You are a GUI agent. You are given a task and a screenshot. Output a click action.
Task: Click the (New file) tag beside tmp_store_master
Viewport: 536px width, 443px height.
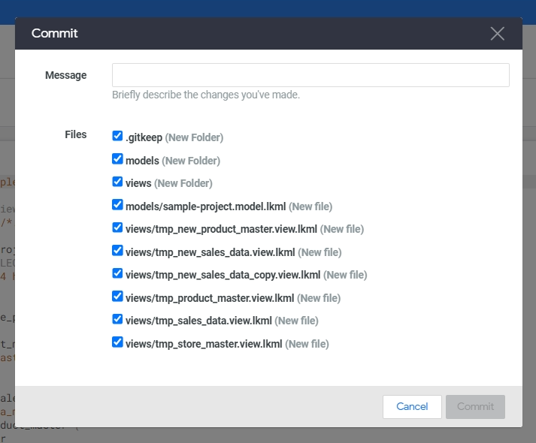[307, 344]
